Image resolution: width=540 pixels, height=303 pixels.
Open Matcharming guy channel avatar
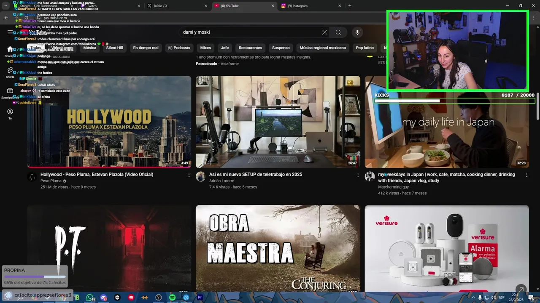pos(370,177)
